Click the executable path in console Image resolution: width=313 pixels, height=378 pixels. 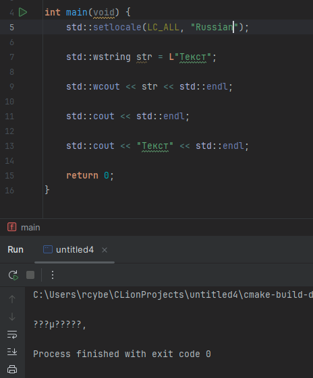[173, 294]
